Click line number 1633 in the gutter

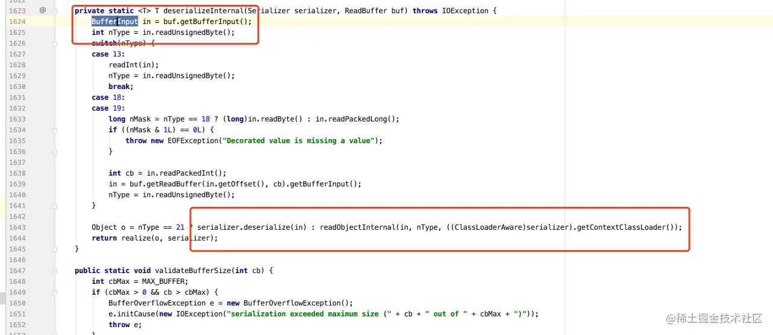17,118
